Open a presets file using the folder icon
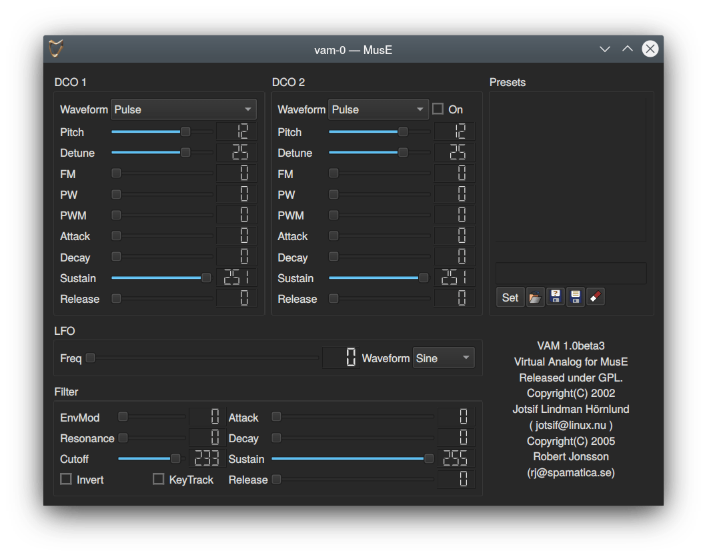Screen dimensions: 707x557 point(536,297)
